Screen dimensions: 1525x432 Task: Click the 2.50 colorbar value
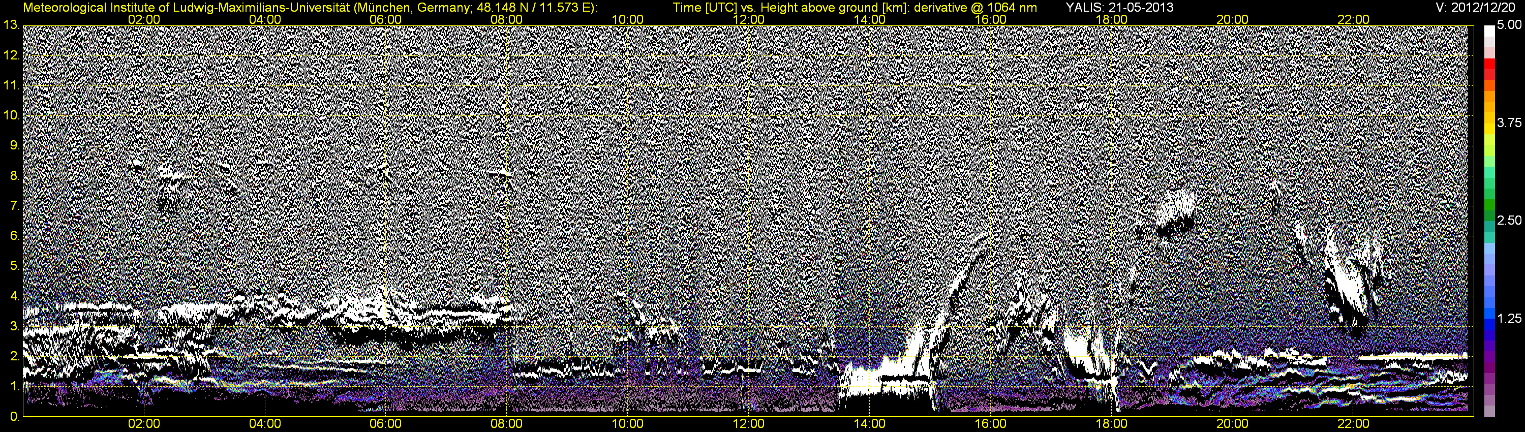1509,221
